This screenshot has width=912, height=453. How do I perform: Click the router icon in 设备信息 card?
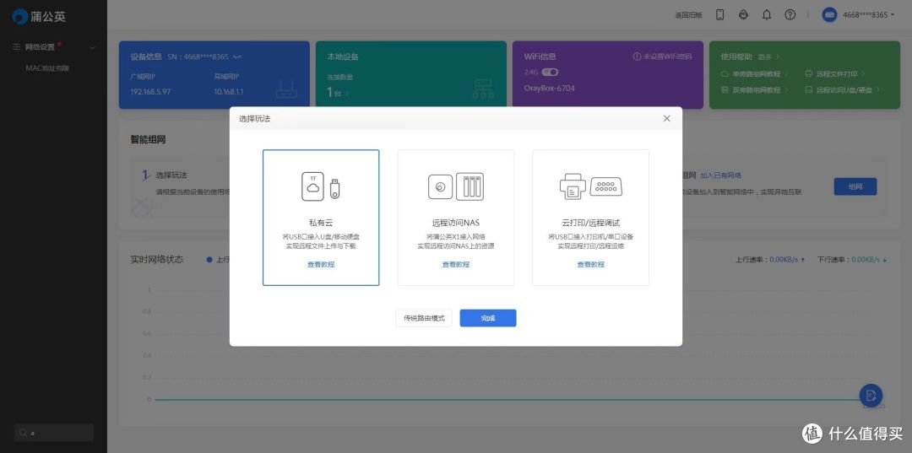[286, 89]
